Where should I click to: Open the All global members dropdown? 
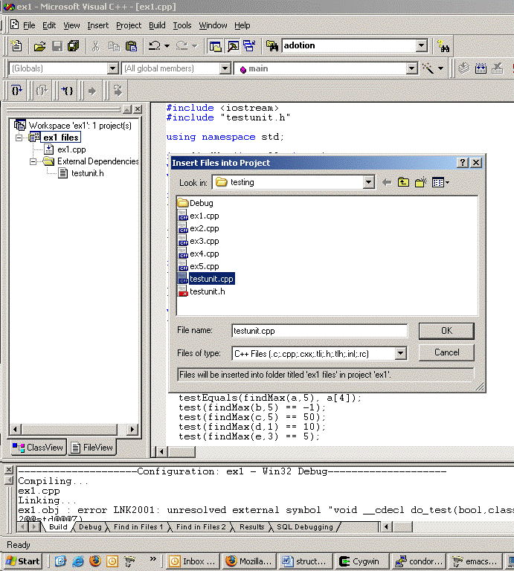225,68
